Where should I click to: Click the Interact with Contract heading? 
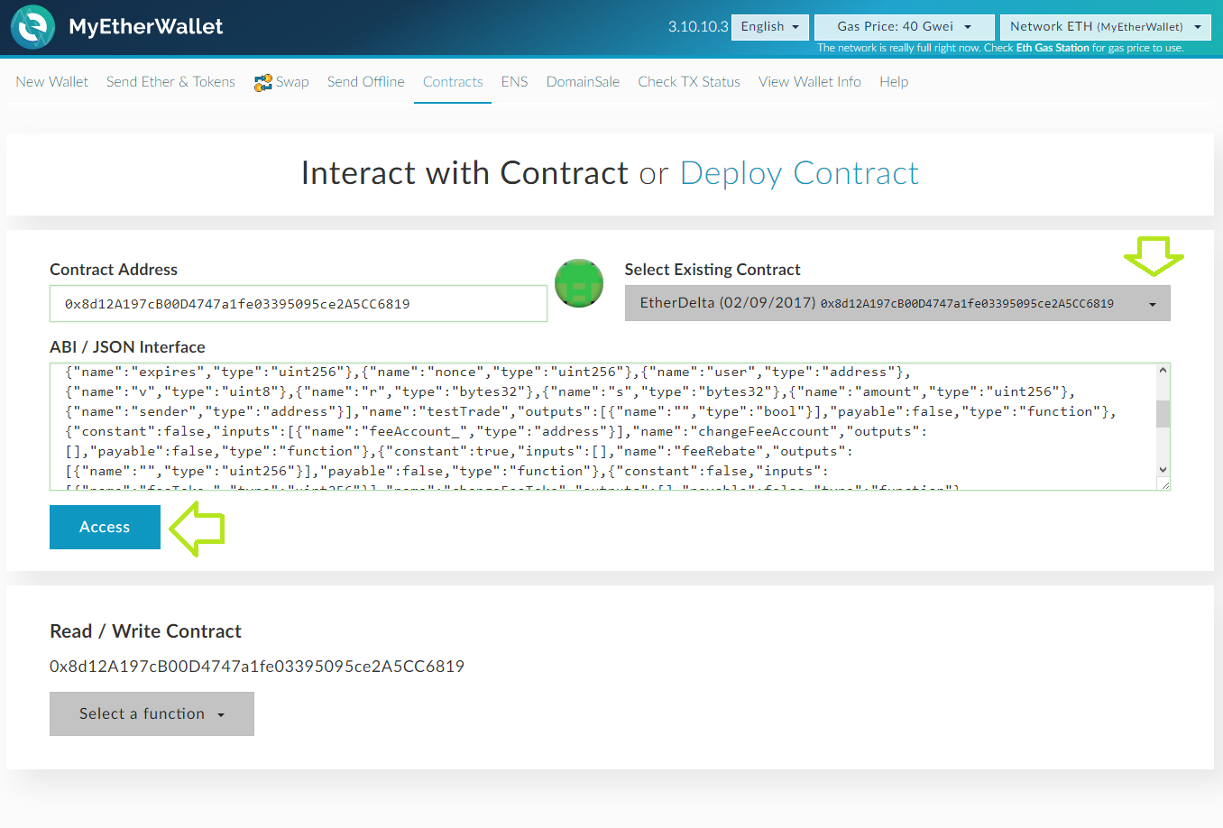coord(464,173)
